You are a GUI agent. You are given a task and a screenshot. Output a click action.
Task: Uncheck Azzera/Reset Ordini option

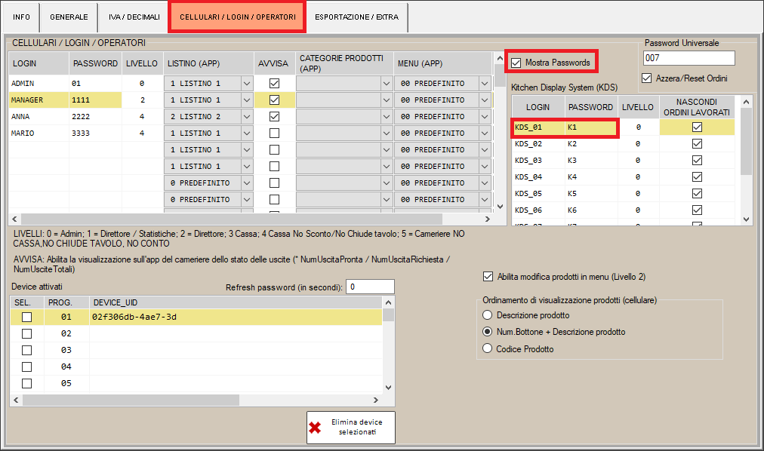point(646,78)
